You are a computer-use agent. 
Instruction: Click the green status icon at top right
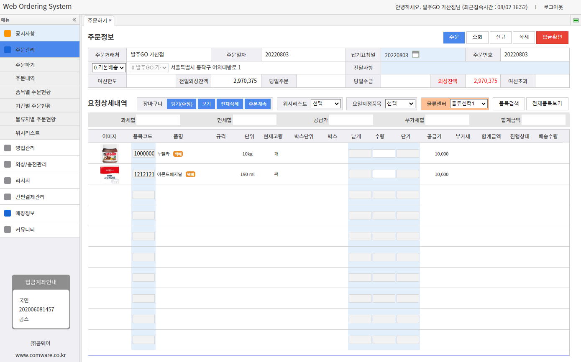[576, 20]
